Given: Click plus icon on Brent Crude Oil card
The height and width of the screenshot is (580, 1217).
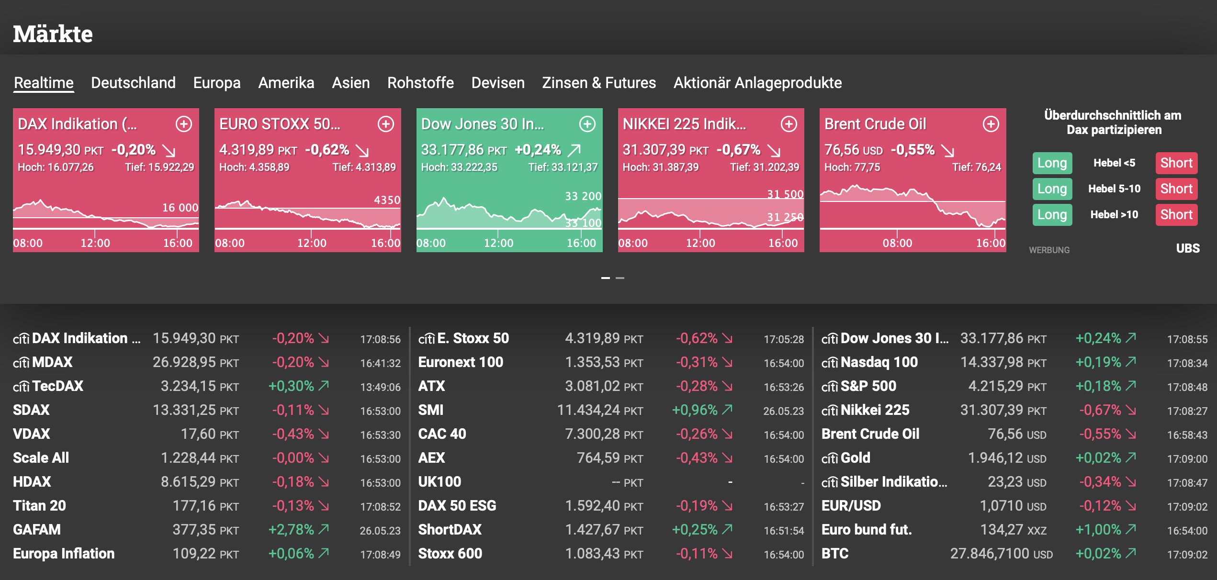Looking at the screenshot, I should [991, 124].
